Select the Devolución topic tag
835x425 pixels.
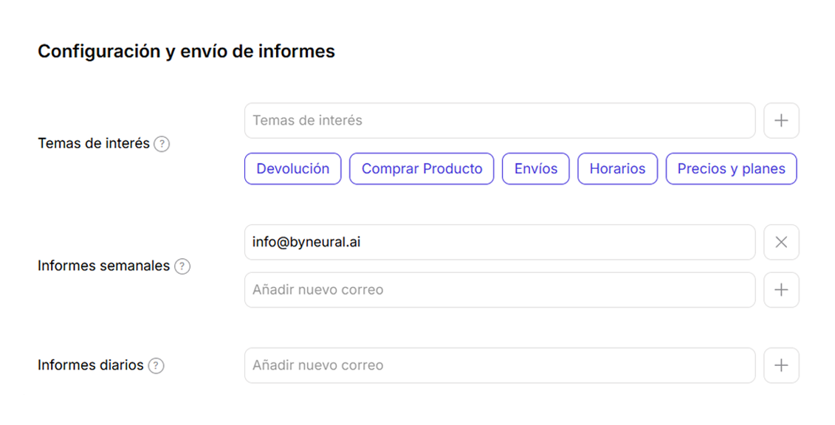click(292, 168)
